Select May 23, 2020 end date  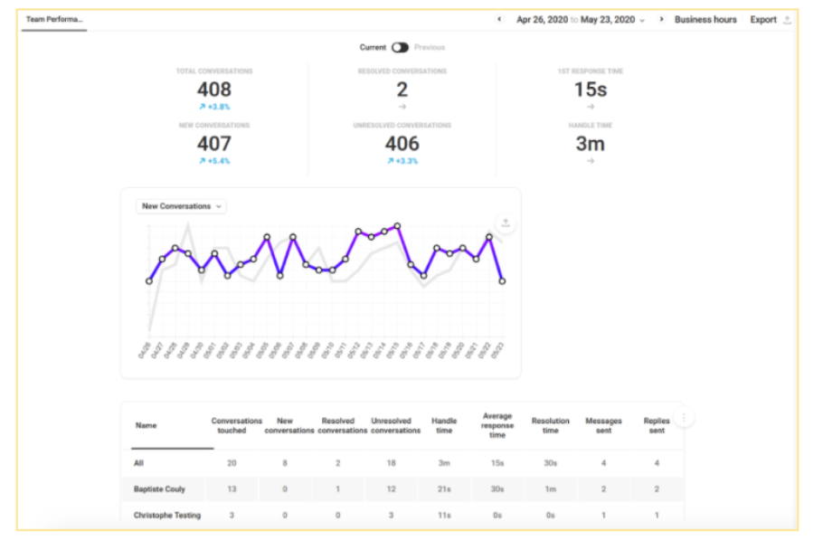click(607, 19)
